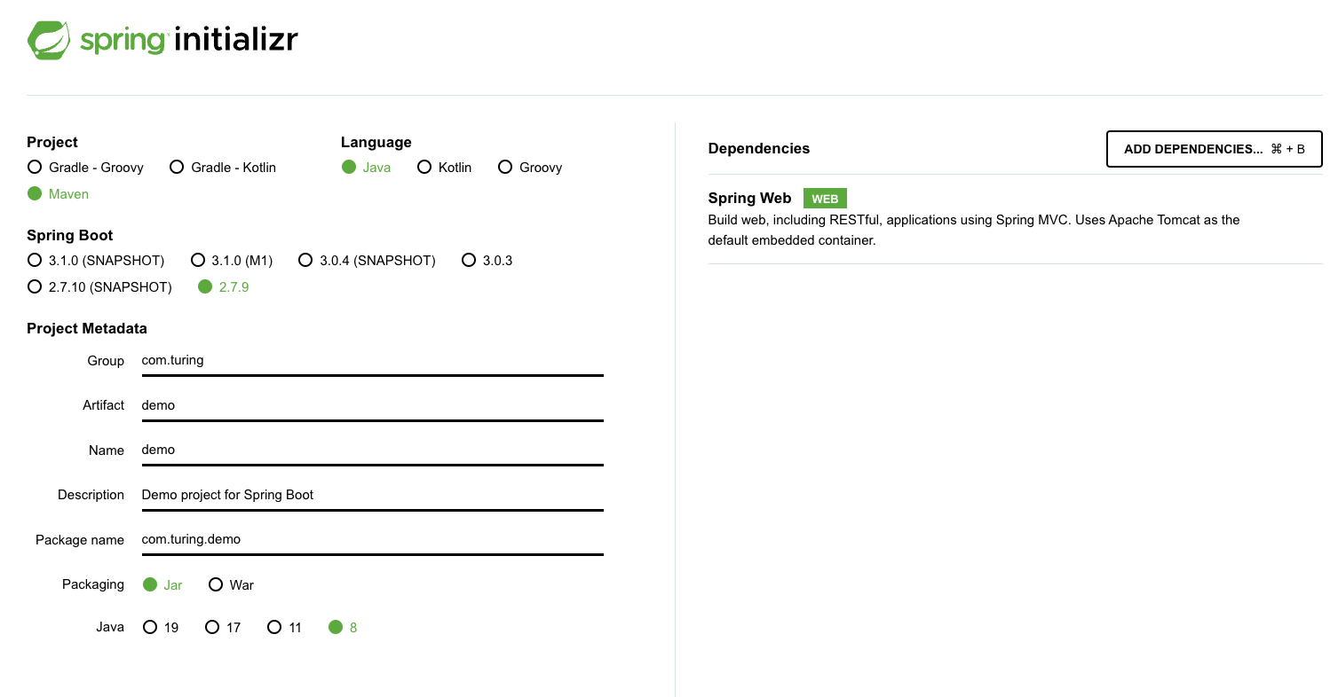
Task: Click the Group label
Action: [x=106, y=361]
